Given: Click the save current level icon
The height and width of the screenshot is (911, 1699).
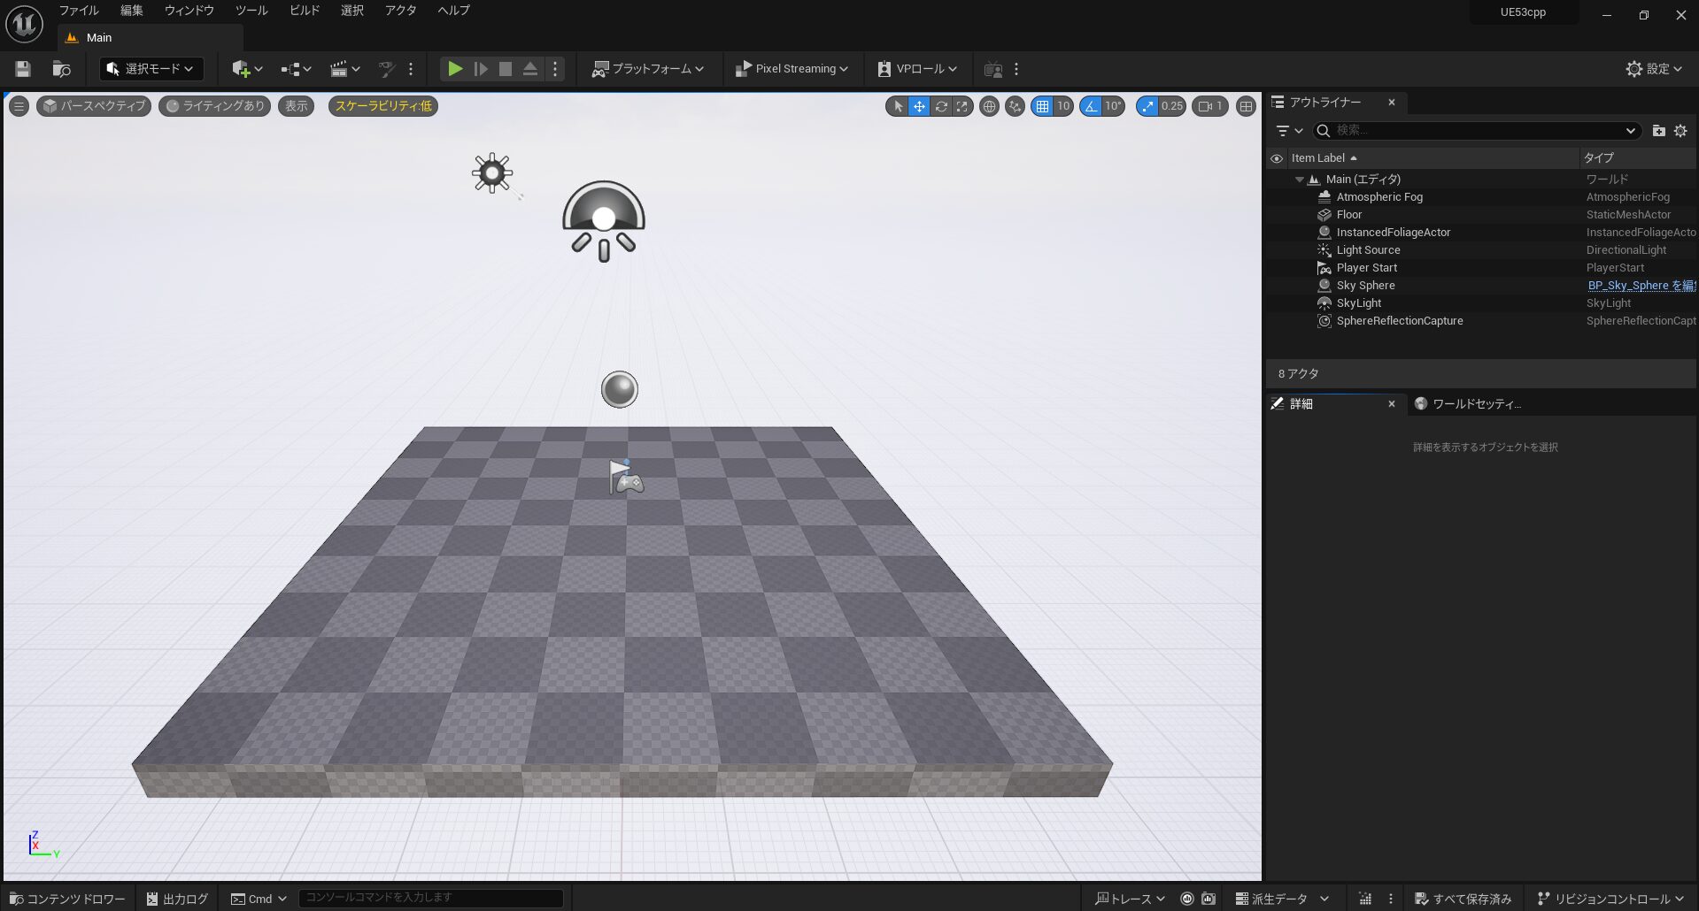Looking at the screenshot, I should pyautogui.click(x=22, y=69).
